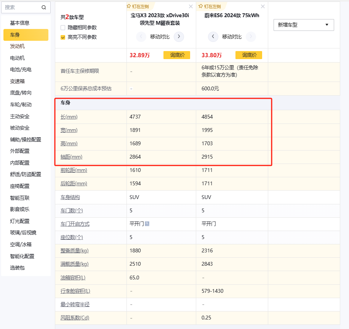Click the 长(mm) parameter link
Image resolution: width=349 pixels, height=329 pixels.
point(69,117)
